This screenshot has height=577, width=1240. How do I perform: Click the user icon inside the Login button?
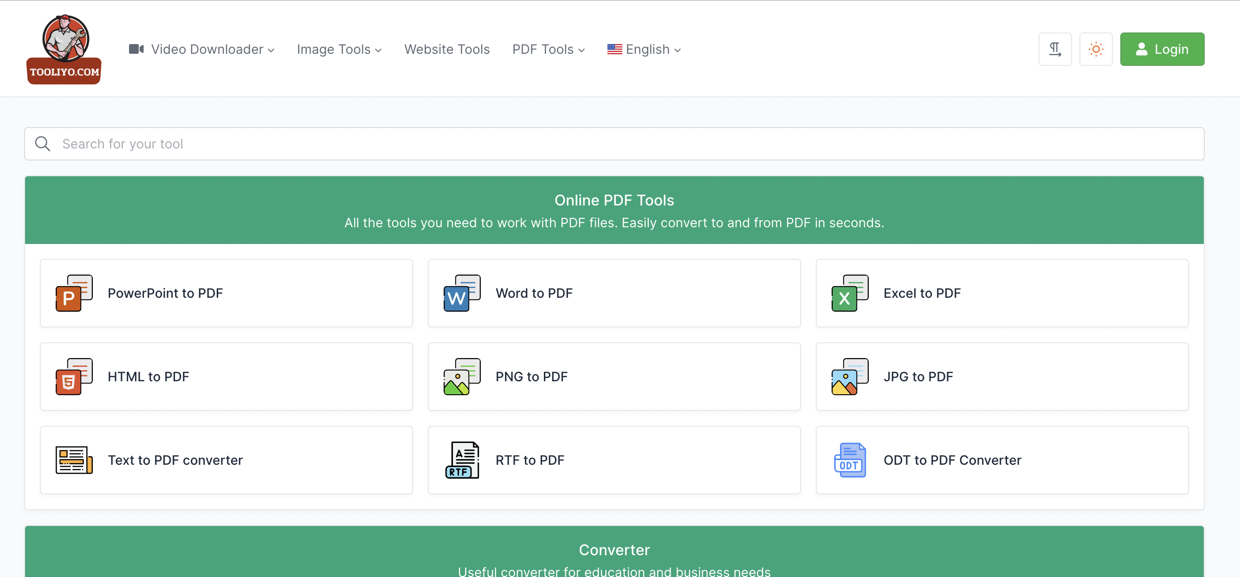(x=1141, y=49)
